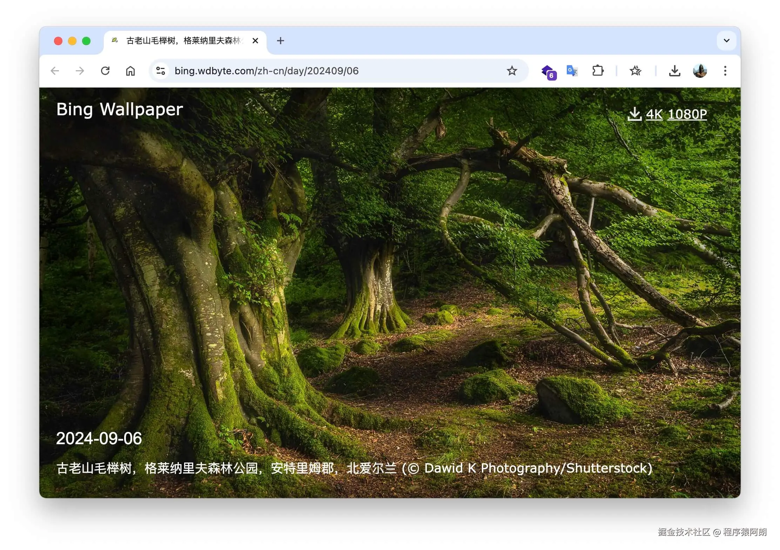Open the Google Translate extension
The image size is (780, 550).
point(572,71)
